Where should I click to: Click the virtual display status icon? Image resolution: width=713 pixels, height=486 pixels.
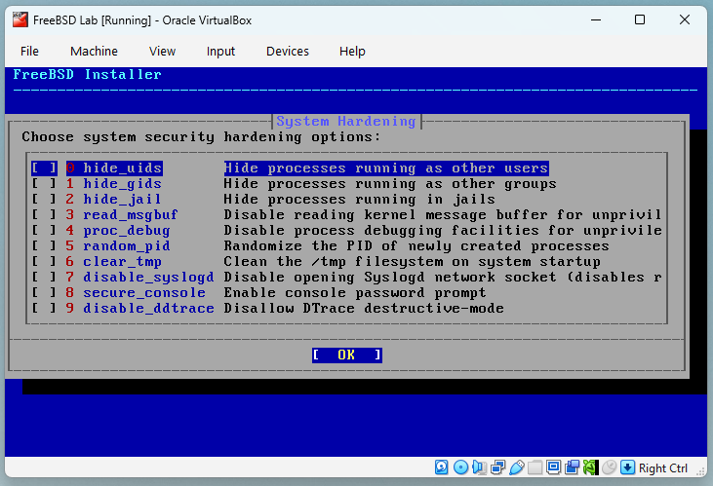tap(553, 467)
